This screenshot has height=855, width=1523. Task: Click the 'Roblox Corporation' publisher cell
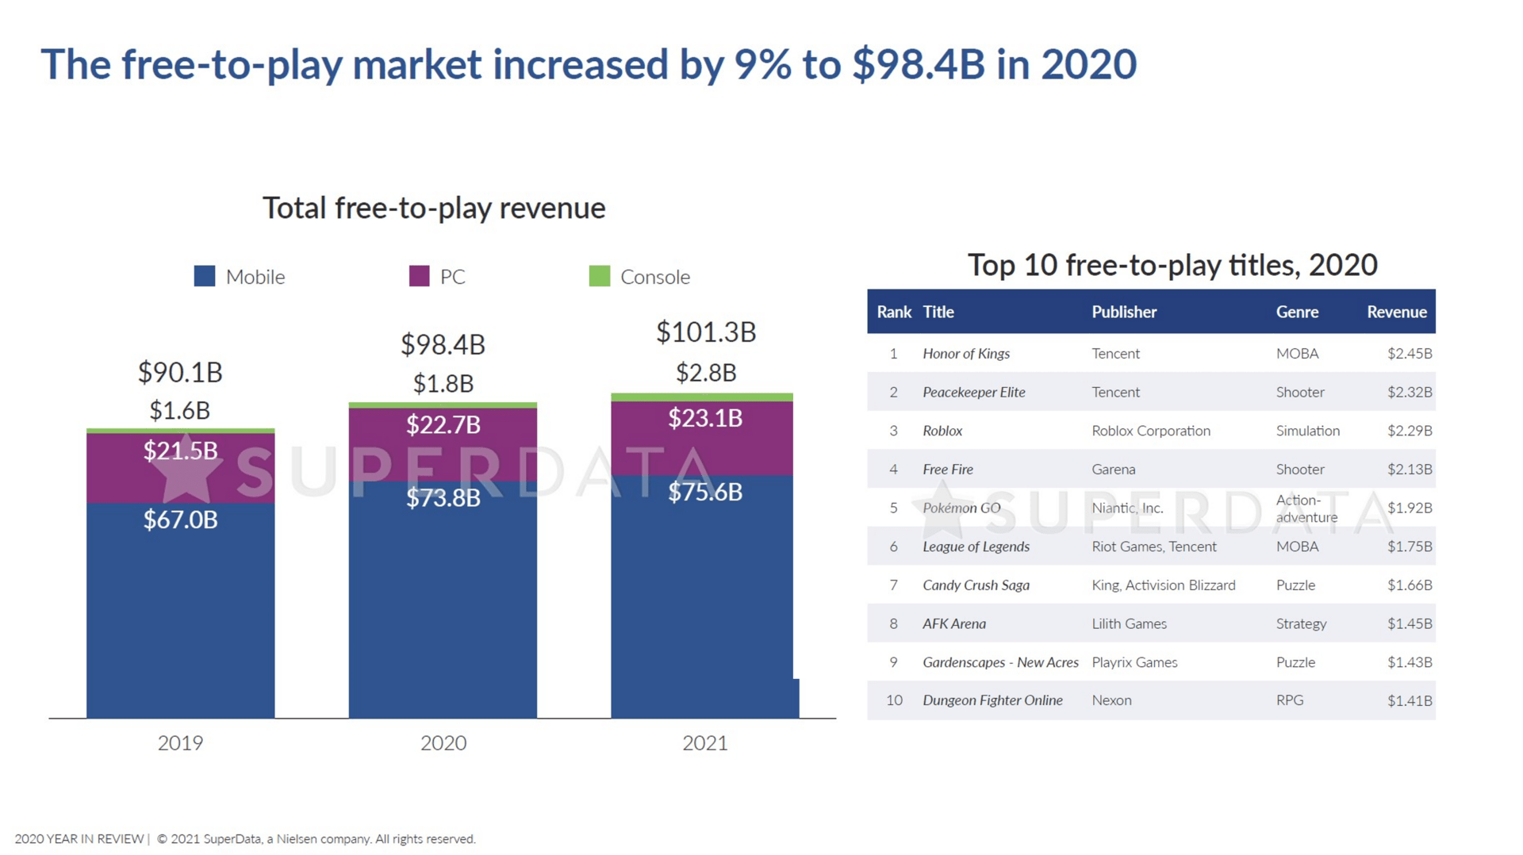[x=1151, y=431]
